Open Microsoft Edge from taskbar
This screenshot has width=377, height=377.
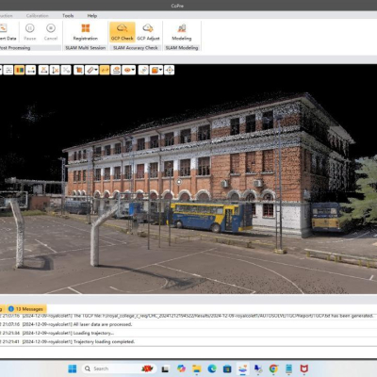click(212, 369)
